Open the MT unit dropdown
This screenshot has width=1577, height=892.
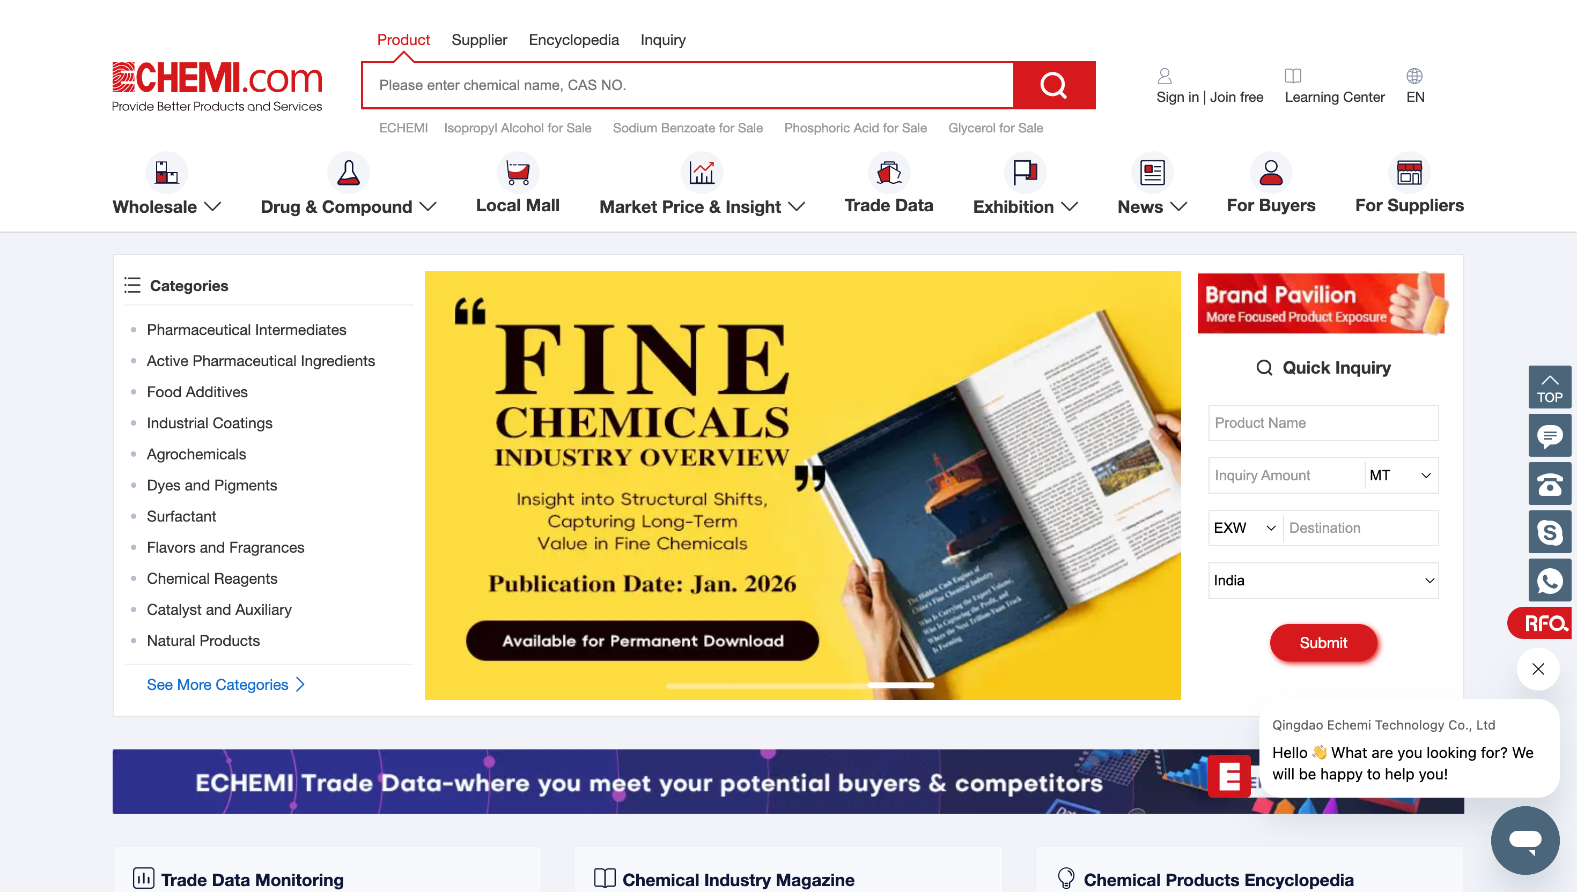(1401, 475)
